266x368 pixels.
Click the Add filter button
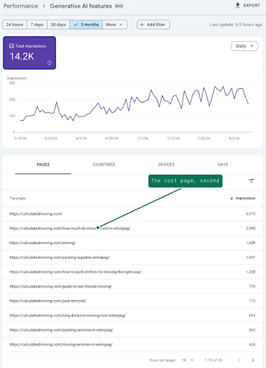153,24
